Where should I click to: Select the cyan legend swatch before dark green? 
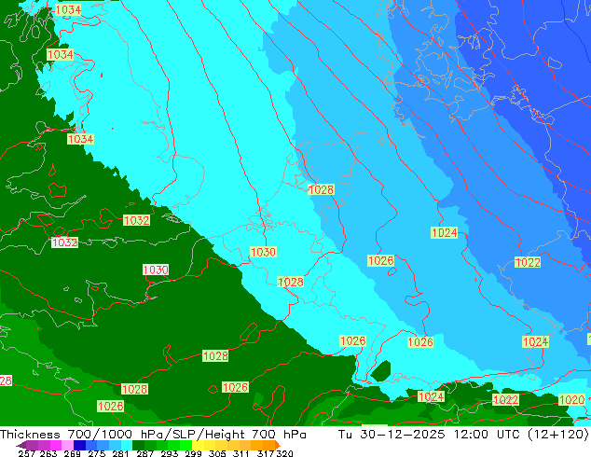(127, 445)
